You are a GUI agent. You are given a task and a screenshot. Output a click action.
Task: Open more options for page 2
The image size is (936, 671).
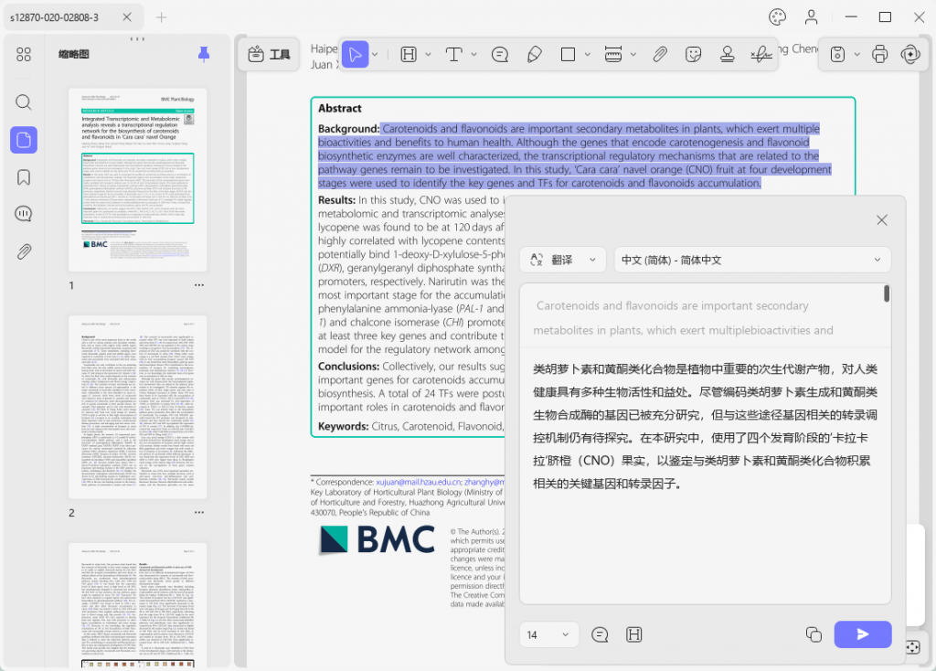198,512
